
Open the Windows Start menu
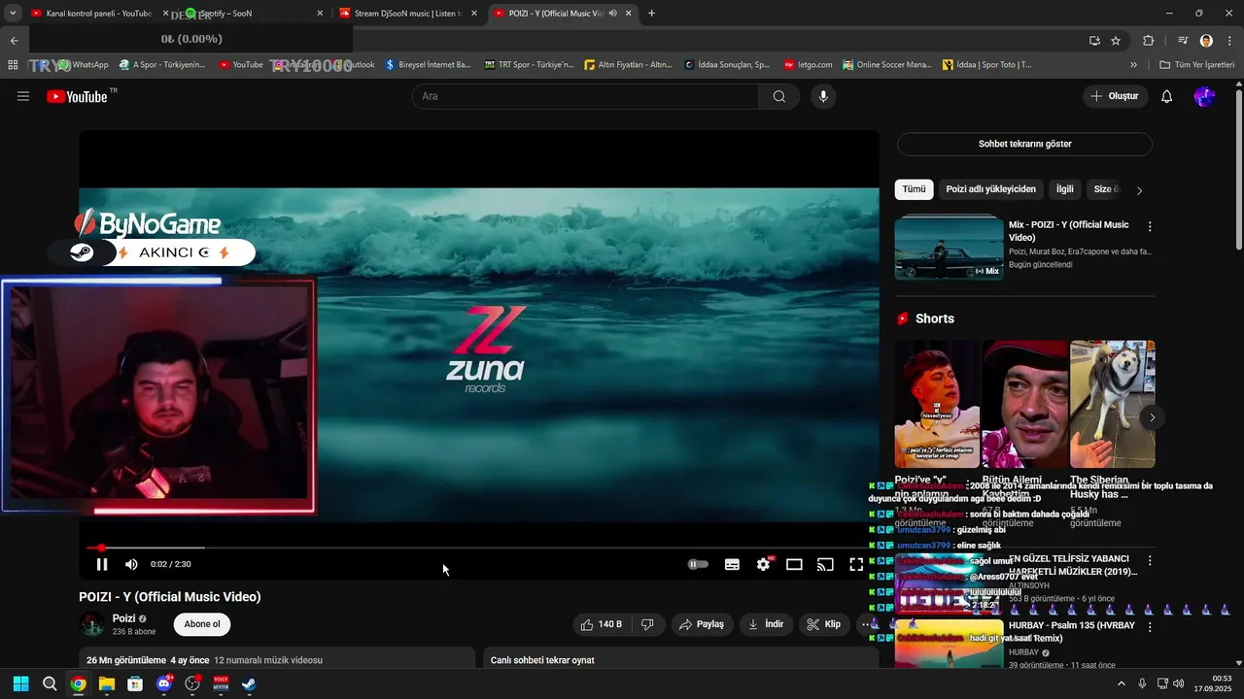coord(20,683)
